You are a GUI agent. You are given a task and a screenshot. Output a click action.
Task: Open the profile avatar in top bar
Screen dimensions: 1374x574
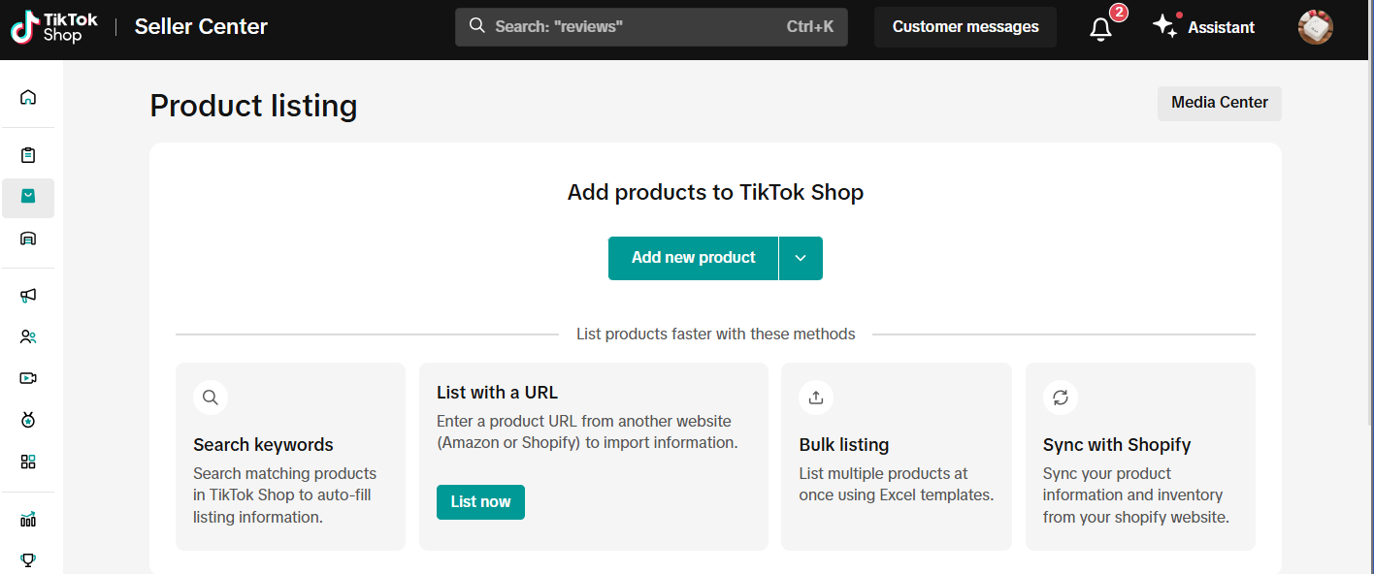pyautogui.click(x=1315, y=27)
